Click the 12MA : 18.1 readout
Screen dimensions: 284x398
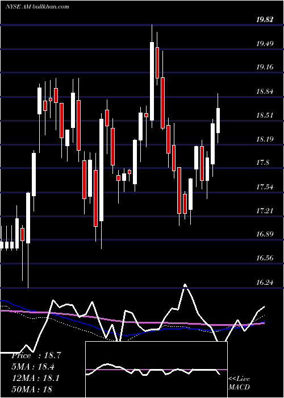36,378
